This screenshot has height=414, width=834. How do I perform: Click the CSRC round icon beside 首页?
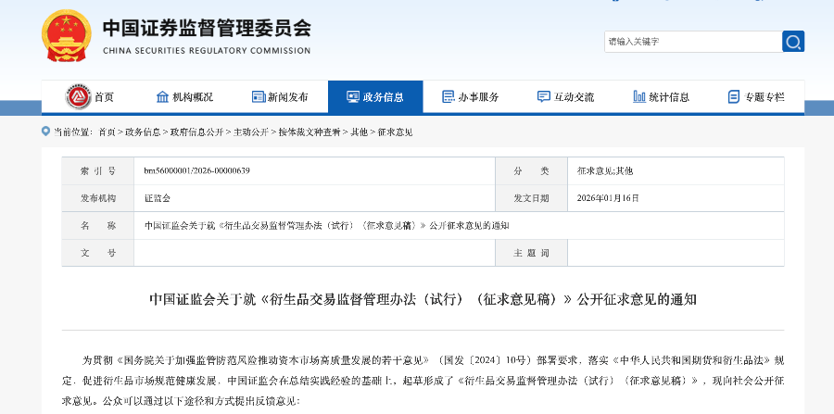(x=79, y=96)
